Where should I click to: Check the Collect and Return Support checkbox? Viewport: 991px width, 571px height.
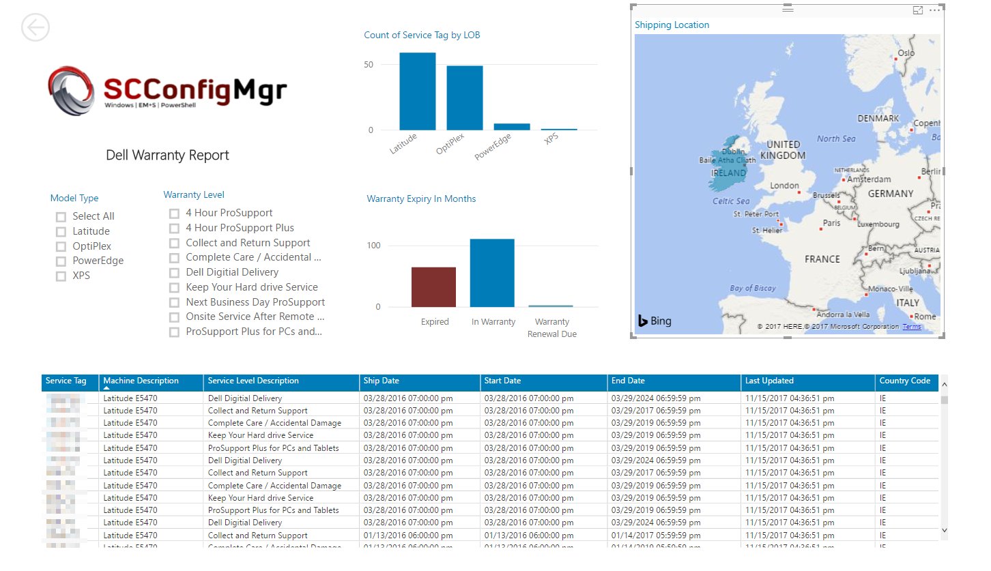pyautogui.click(x=174, y=244)
